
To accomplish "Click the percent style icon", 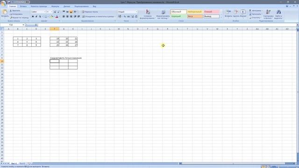I will 125,17.
